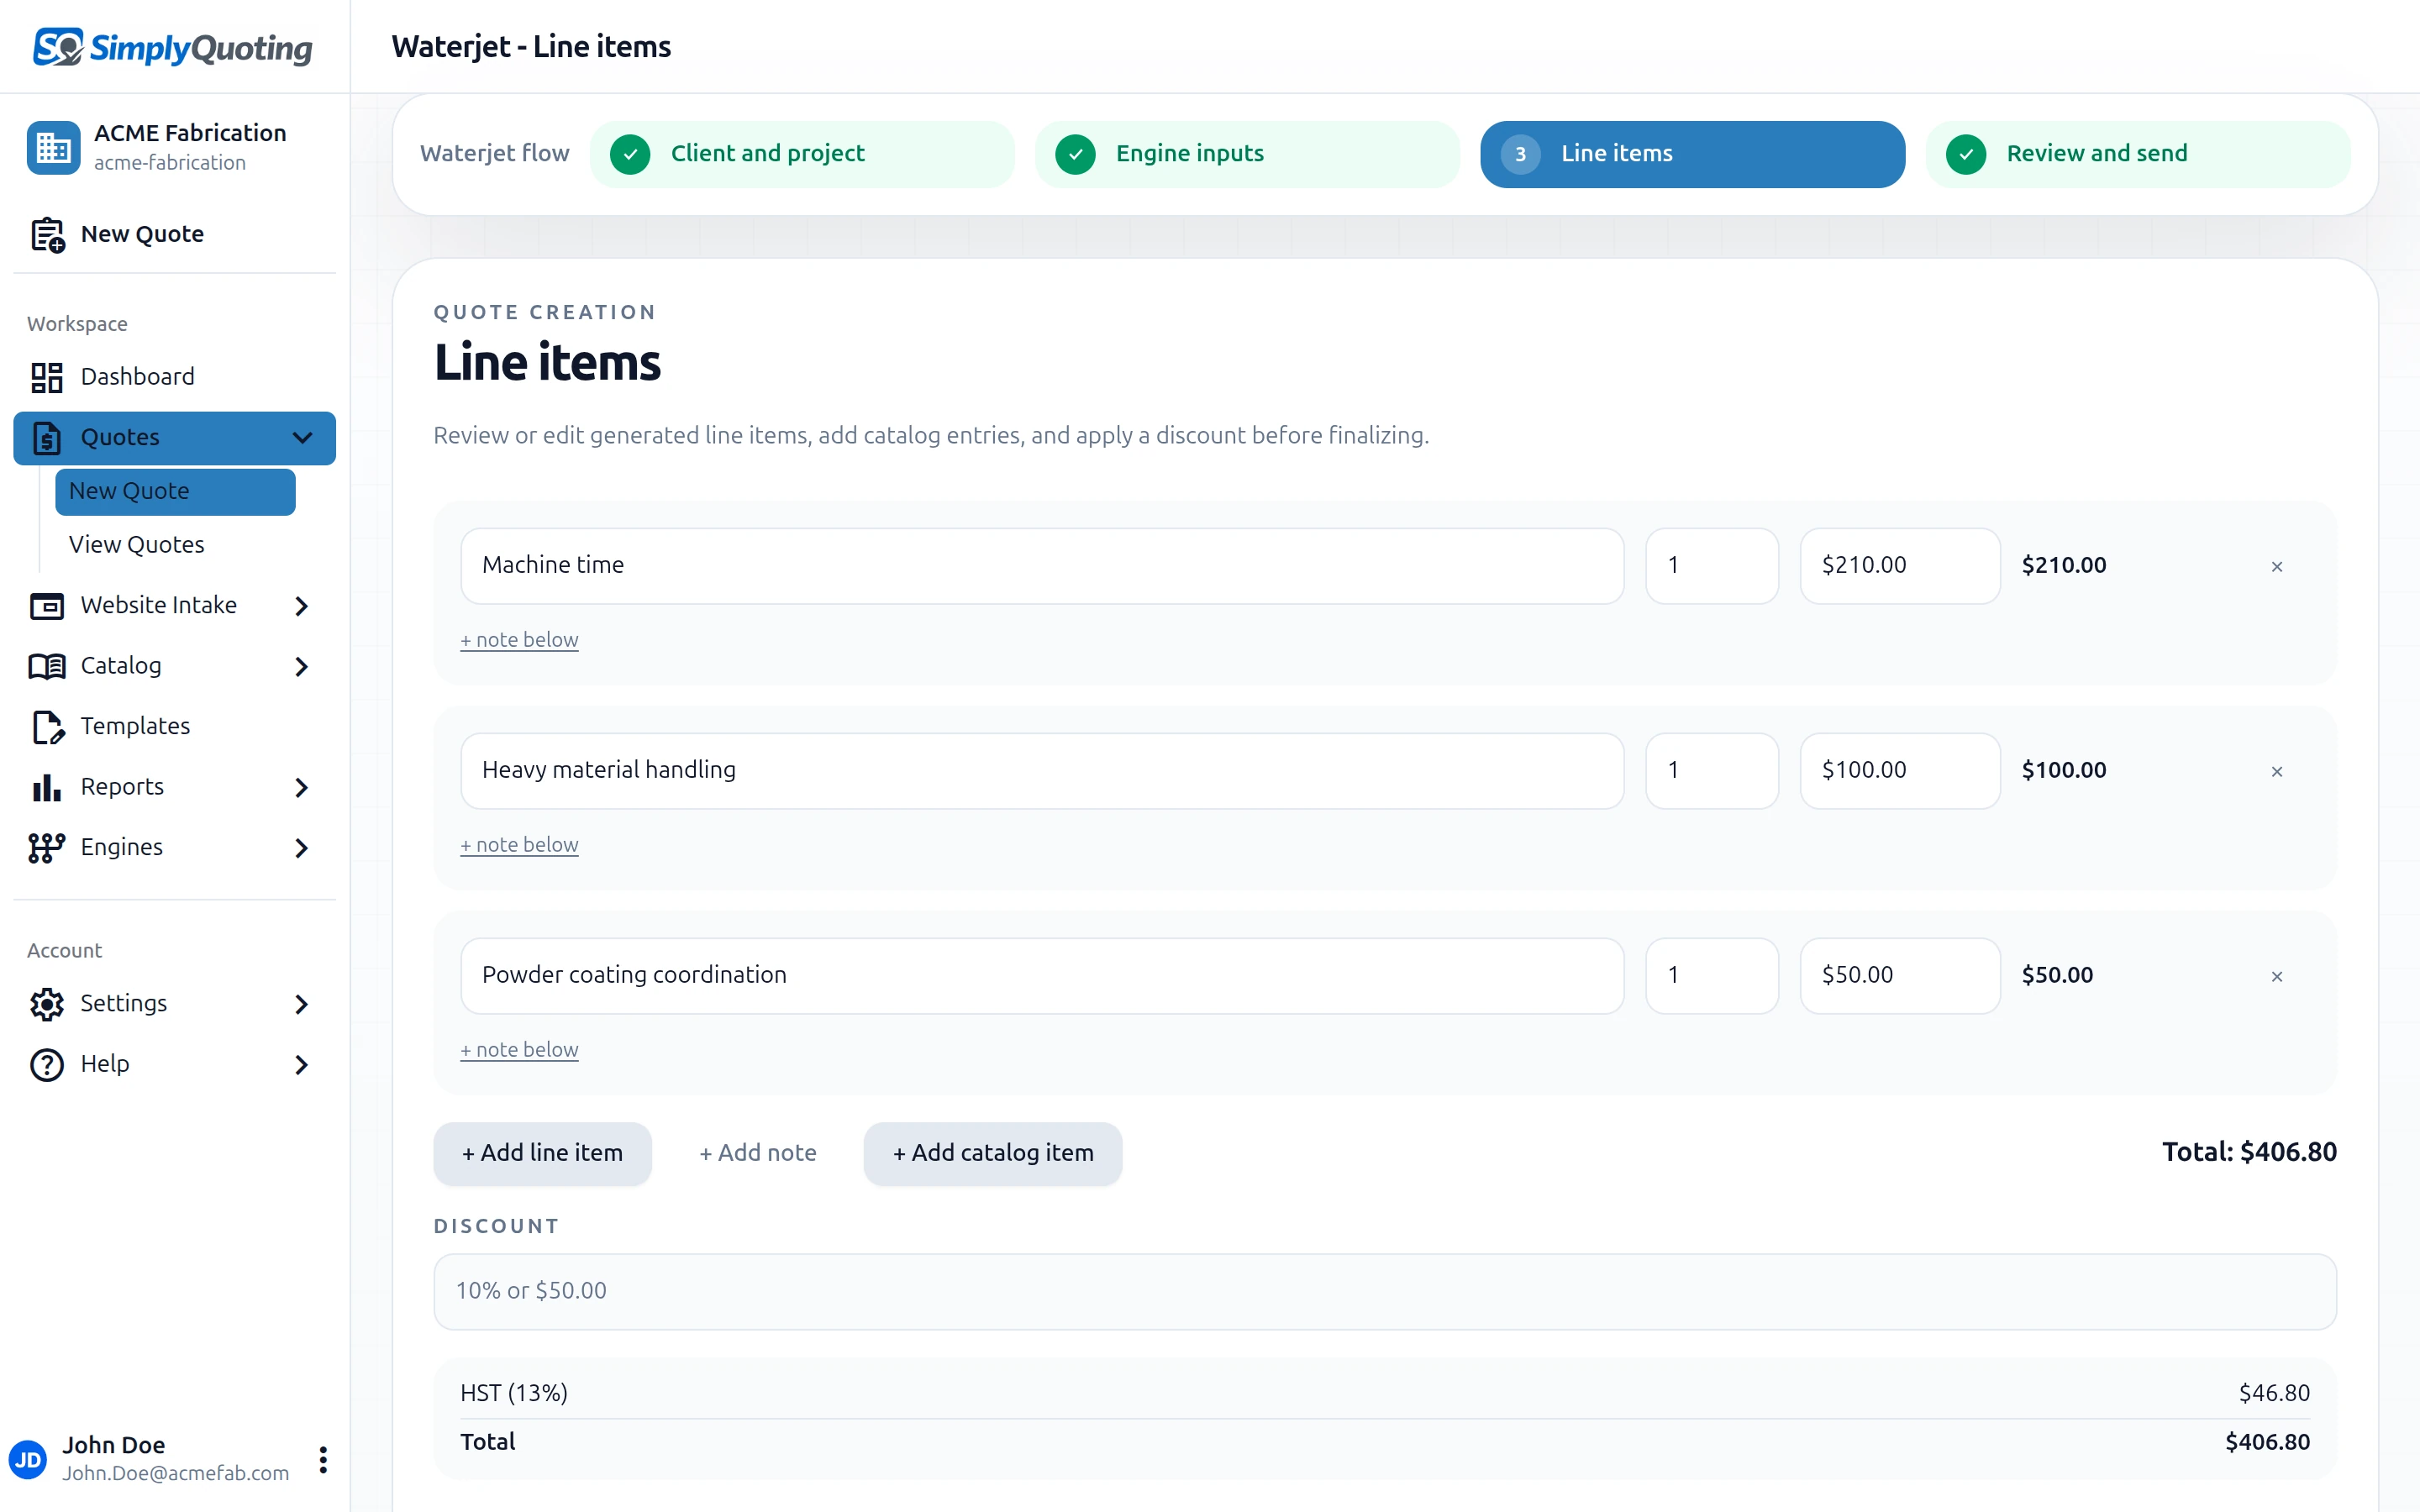The height and width of the screenshot is (1512, 2420).
Task: Go to the Client and project step
Action: [802, 154]
